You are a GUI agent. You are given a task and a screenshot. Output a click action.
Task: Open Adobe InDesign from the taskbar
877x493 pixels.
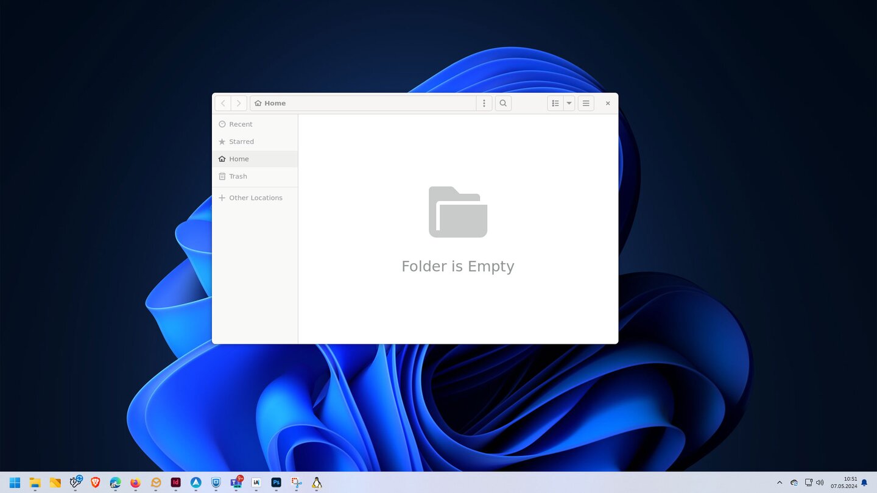pyautogui.click(x=175, y=483)
